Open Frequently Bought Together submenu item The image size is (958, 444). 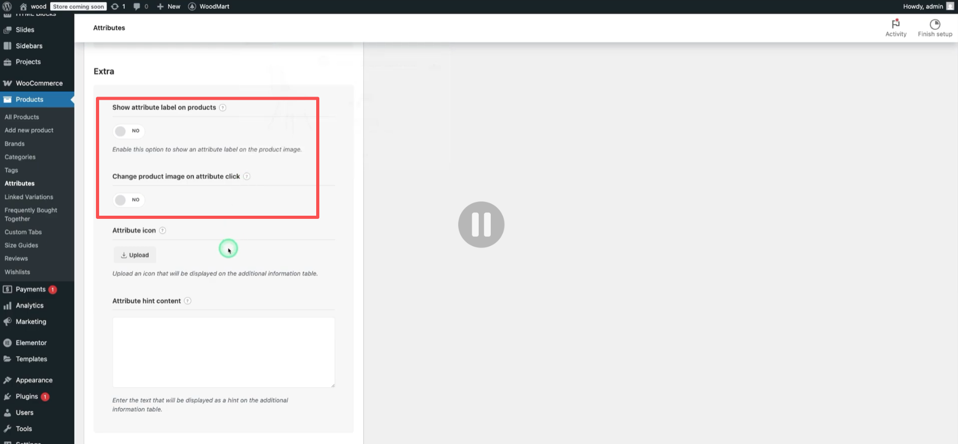[x=31, y=215]
